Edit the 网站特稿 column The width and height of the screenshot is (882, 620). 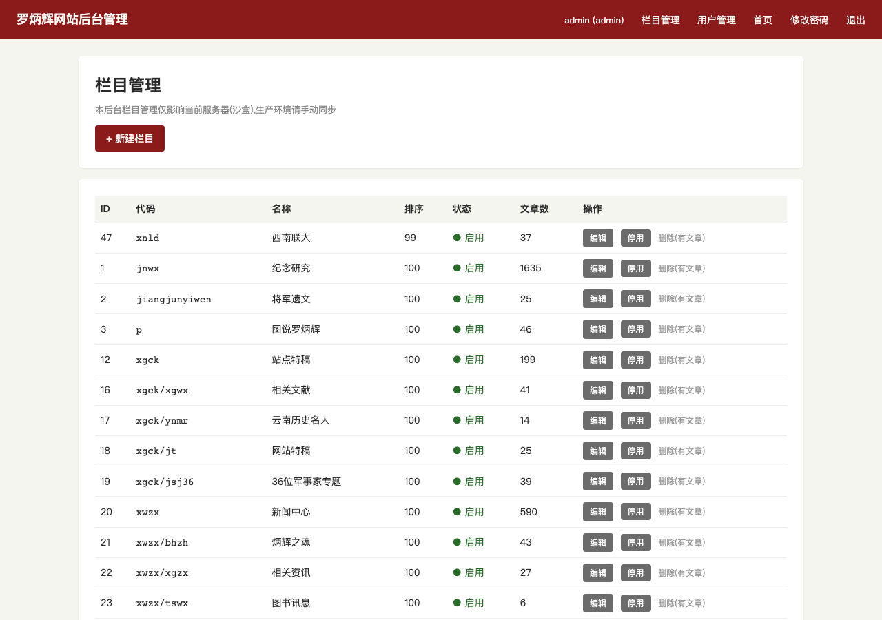[598, 451]
